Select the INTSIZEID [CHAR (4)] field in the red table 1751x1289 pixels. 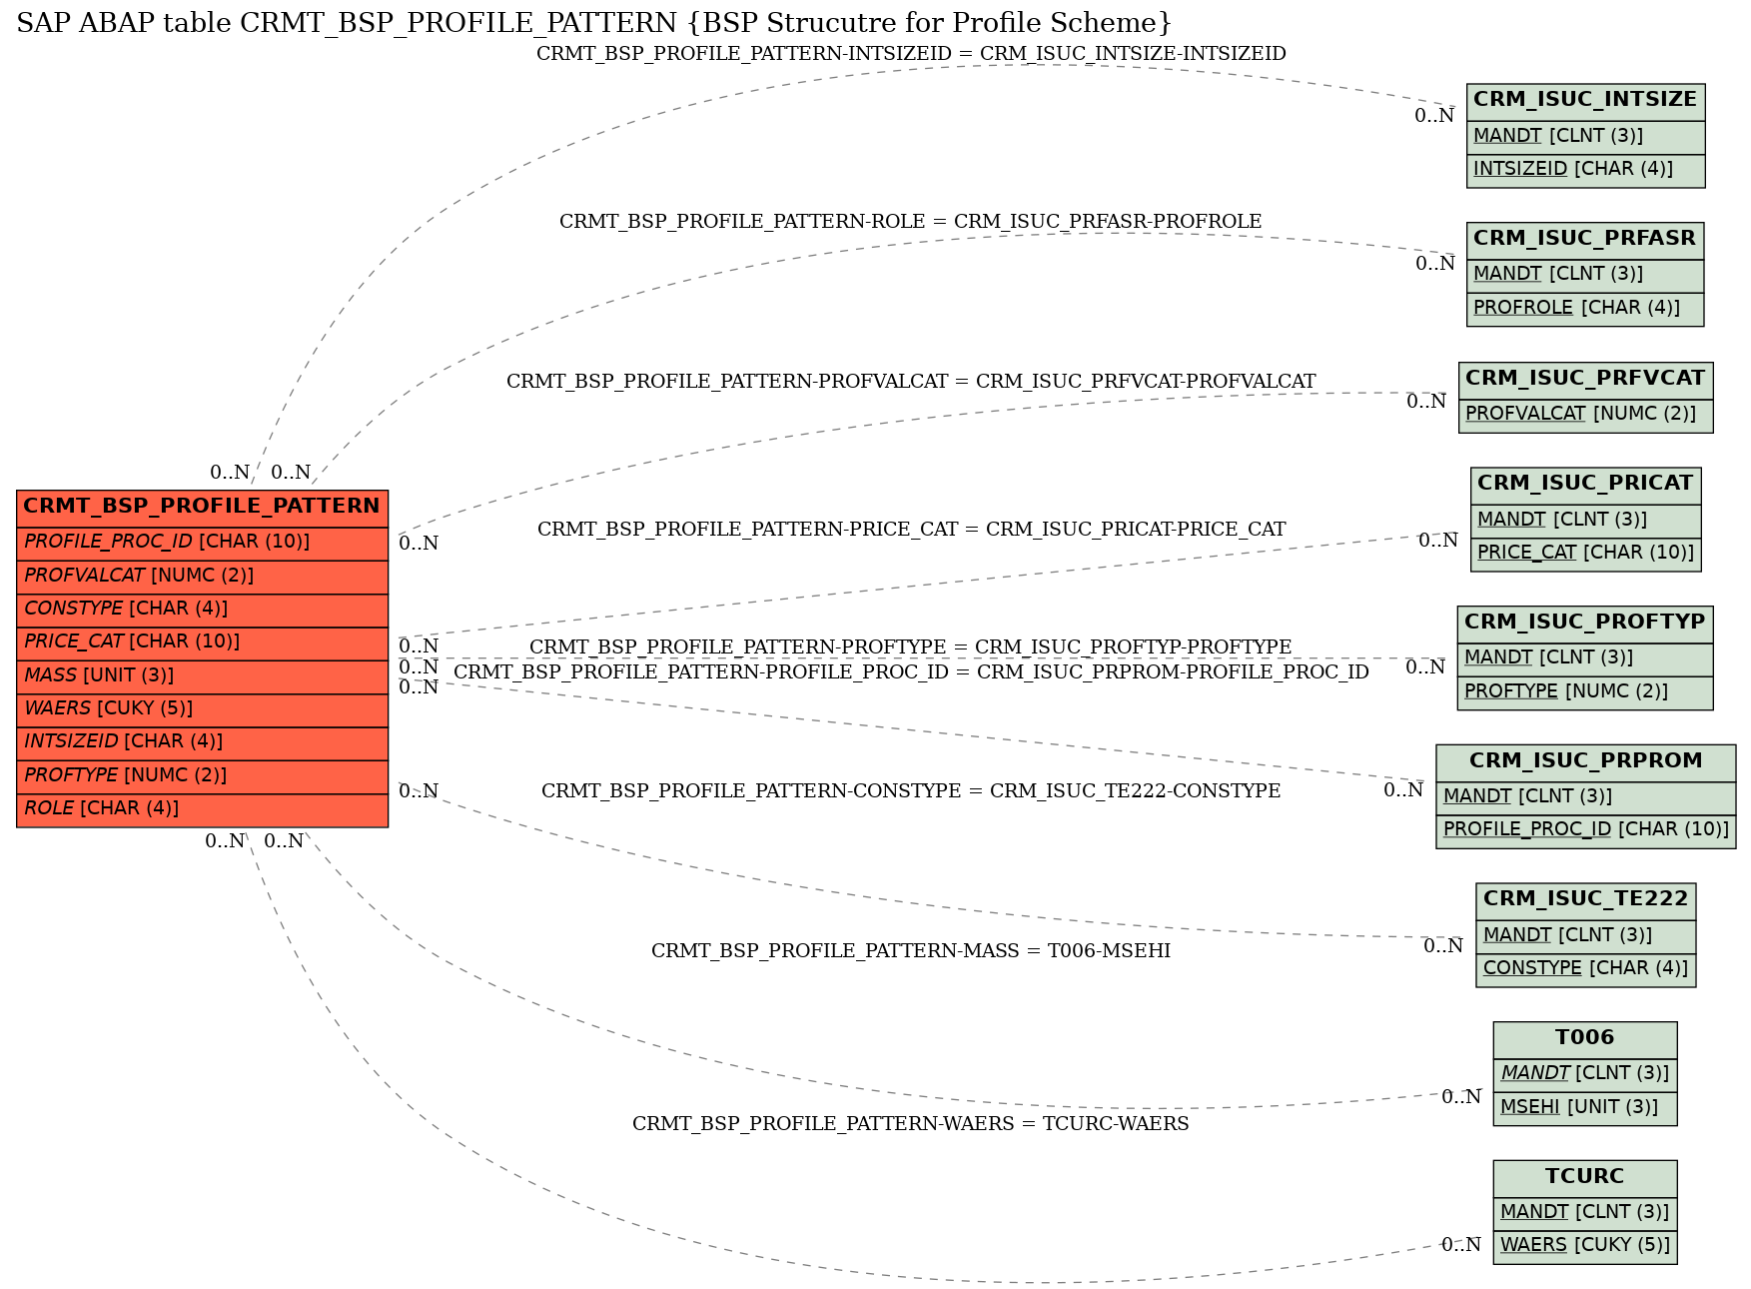point(202,742)
